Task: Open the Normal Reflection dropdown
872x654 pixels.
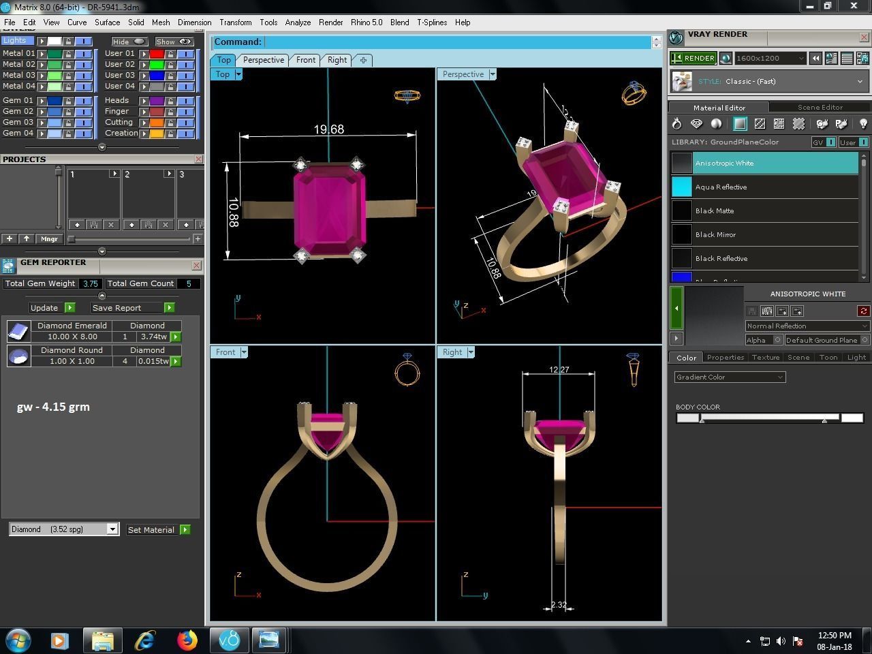Action: [807, 326]
